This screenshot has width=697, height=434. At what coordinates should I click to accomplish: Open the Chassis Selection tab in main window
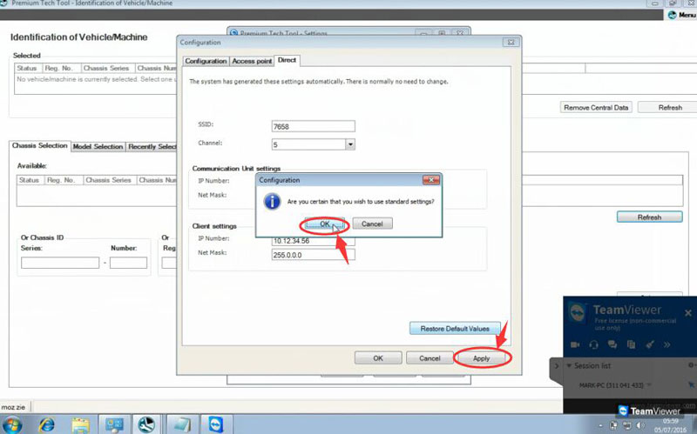[x=39, y=145]
